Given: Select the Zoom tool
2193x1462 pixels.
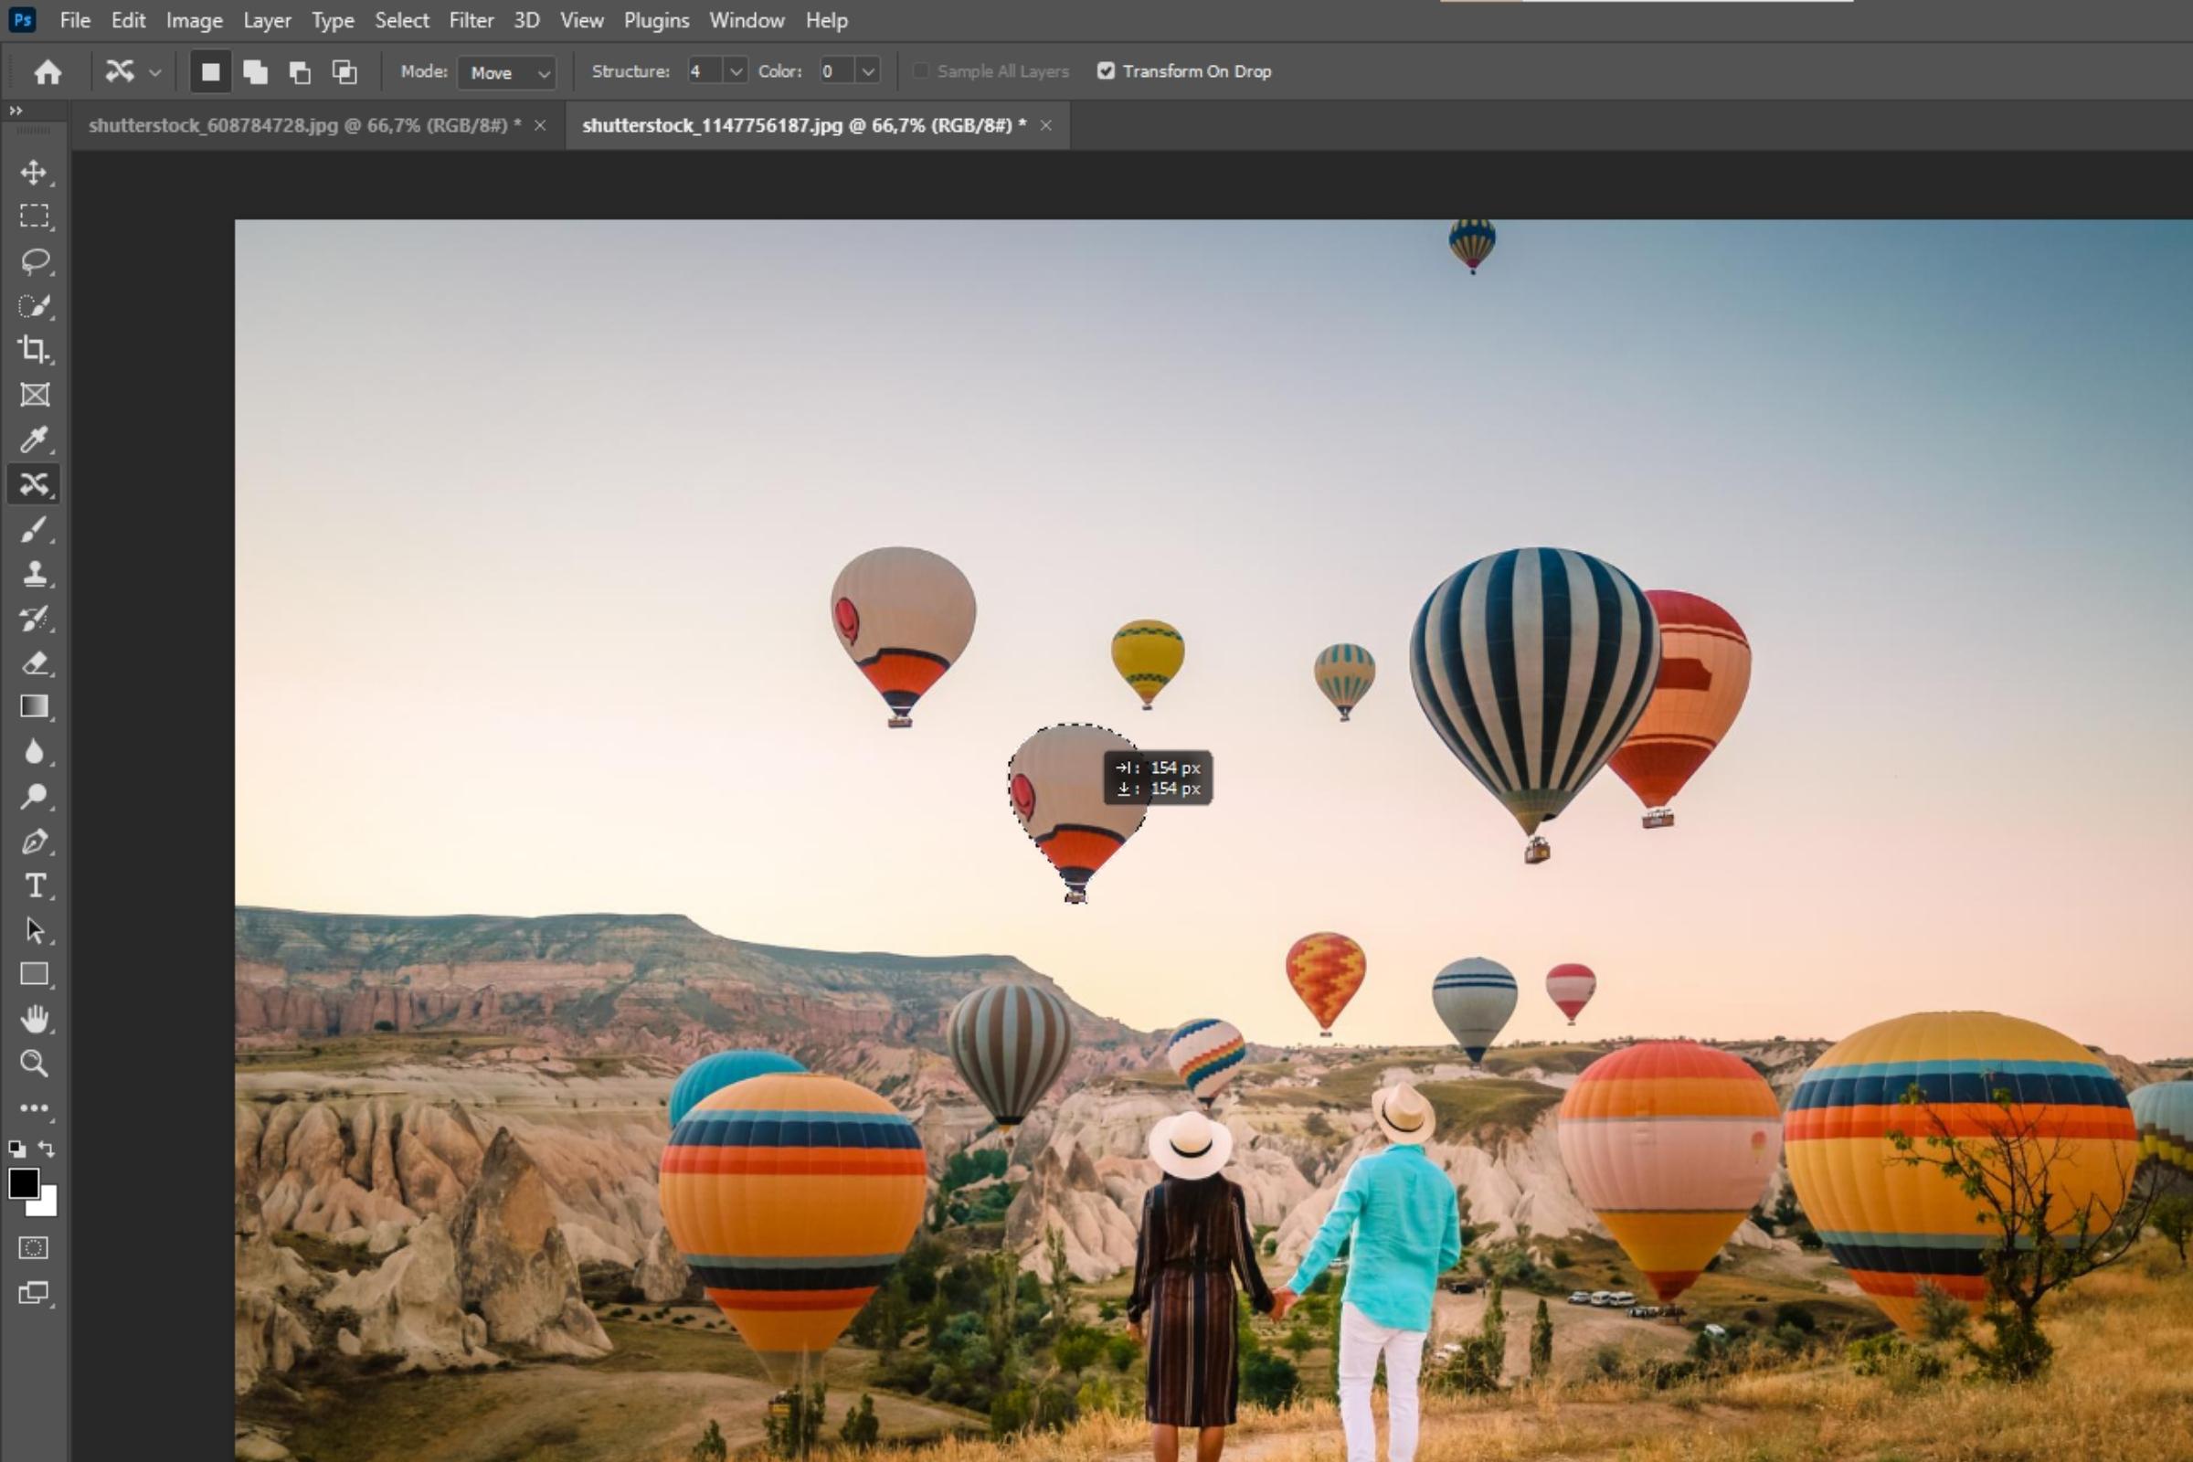Looking at the screenshot, I should pos(35,1063).
